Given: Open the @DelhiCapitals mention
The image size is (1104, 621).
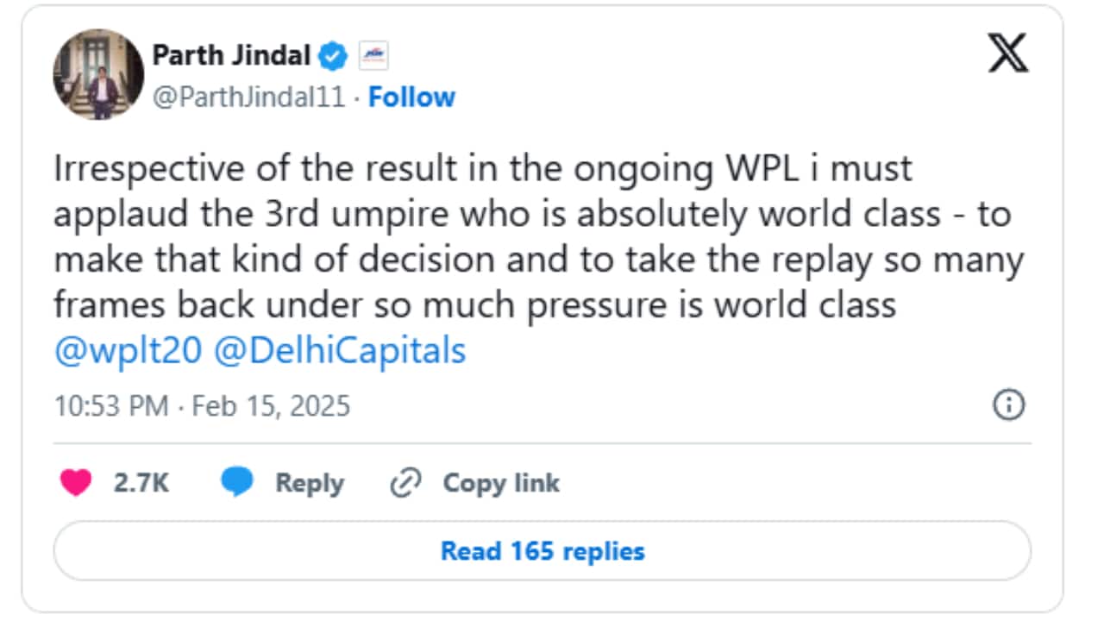Looking at the screenshot, I should (337, 350).
